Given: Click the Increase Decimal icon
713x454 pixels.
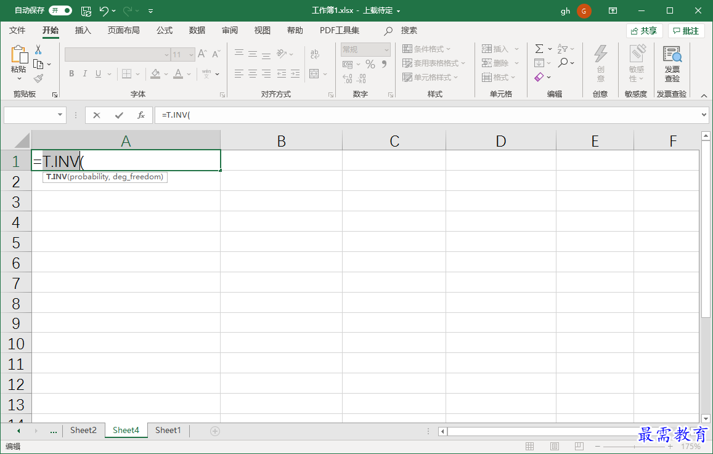Looking at the screenshot, I should 348,79.
